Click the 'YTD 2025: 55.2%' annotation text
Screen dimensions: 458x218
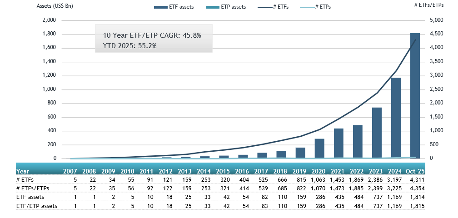[129, 45]
